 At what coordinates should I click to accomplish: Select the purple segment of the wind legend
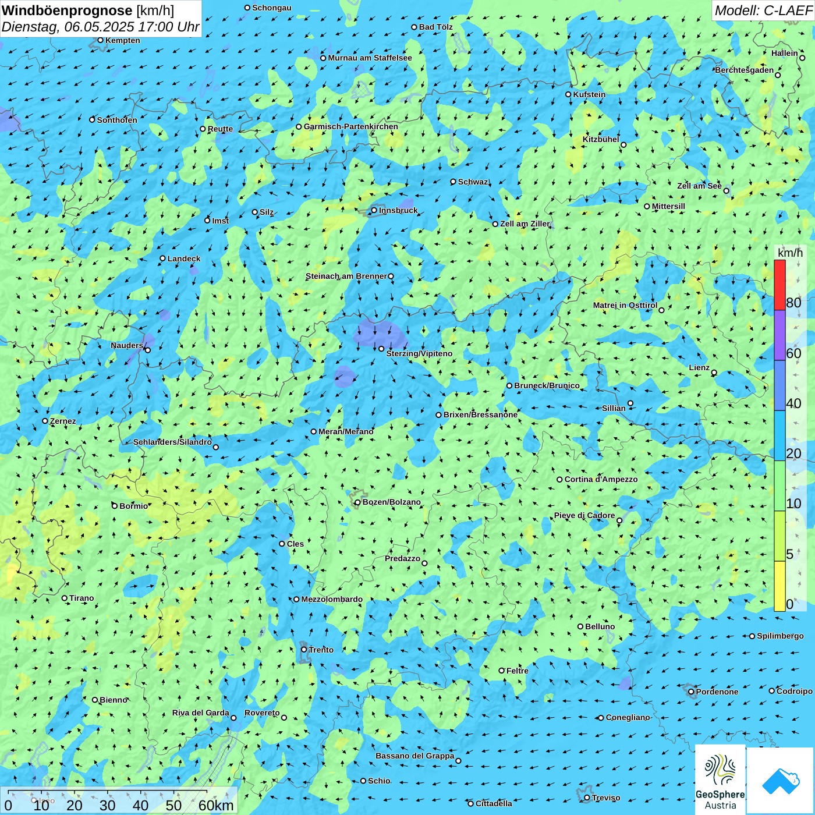click(x=779, y=335)
